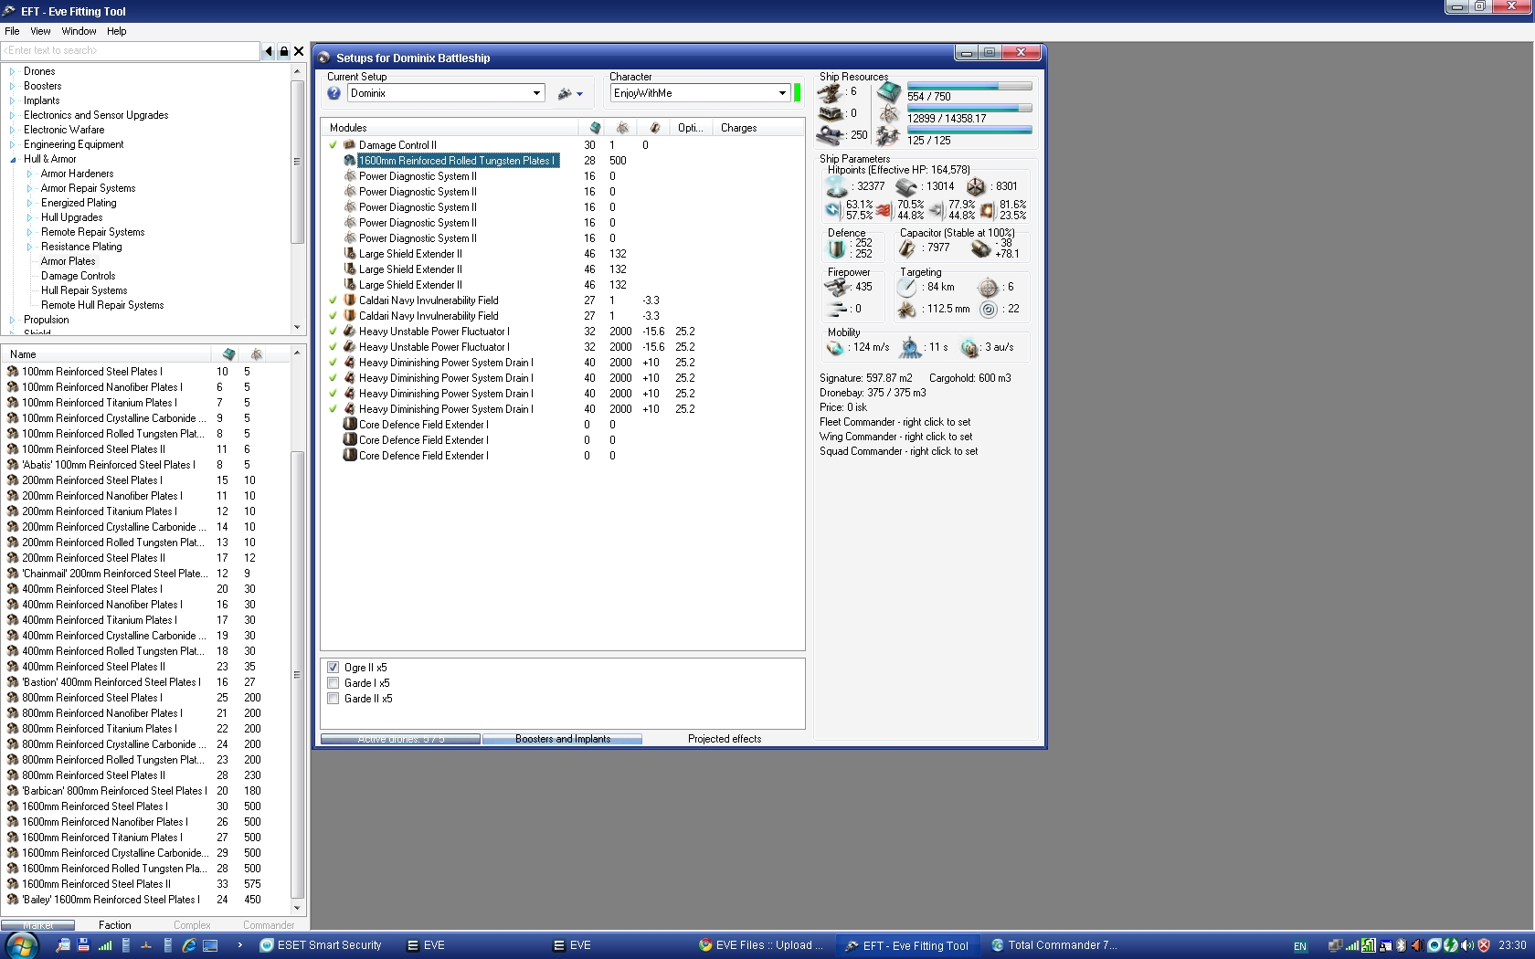Enable the Garde II x5 drone checkbox
Viewport: 1535px width, 959px height.
(x=333, y=699)
